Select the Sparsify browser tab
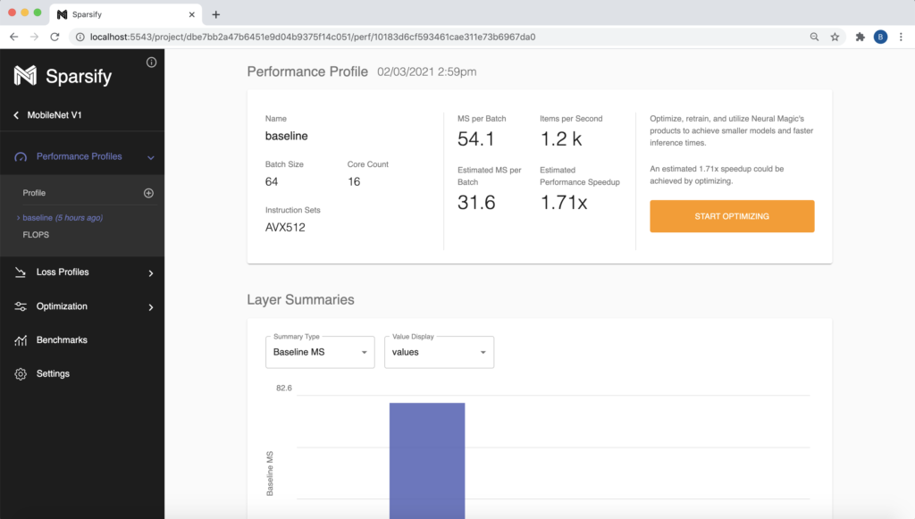 click(126, 14)
